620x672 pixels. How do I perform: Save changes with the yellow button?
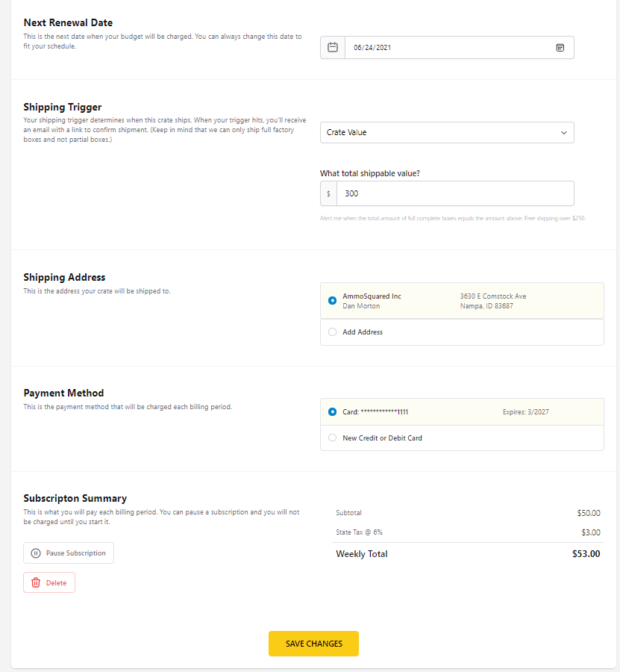click(x=314, y=644)
